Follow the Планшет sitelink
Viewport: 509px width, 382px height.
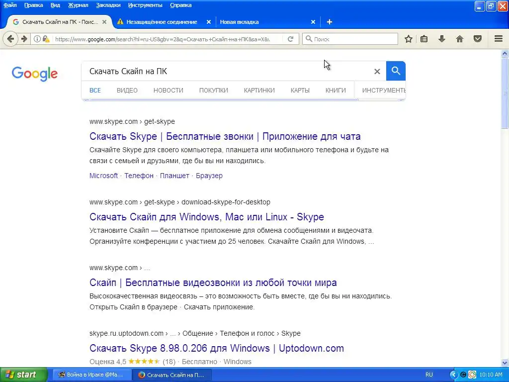coord(174,176)
